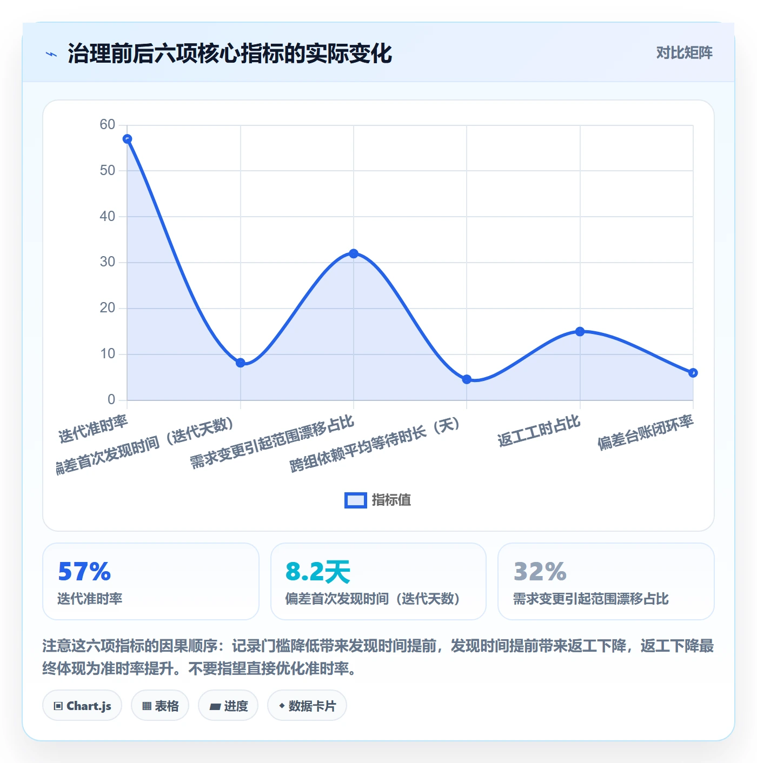The image size is (757, 763).
Task: Click the 对比矩阵 label in the header
Action: pyautogui.click(x=684, y=53)
